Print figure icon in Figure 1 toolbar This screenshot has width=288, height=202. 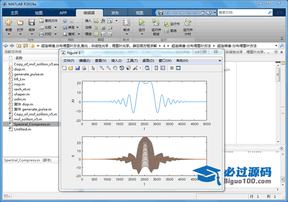(x=84, y=68)
